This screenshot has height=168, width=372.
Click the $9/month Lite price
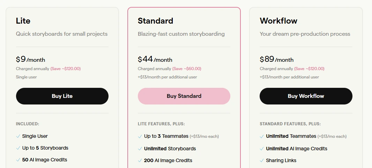[x=30, y=59]
